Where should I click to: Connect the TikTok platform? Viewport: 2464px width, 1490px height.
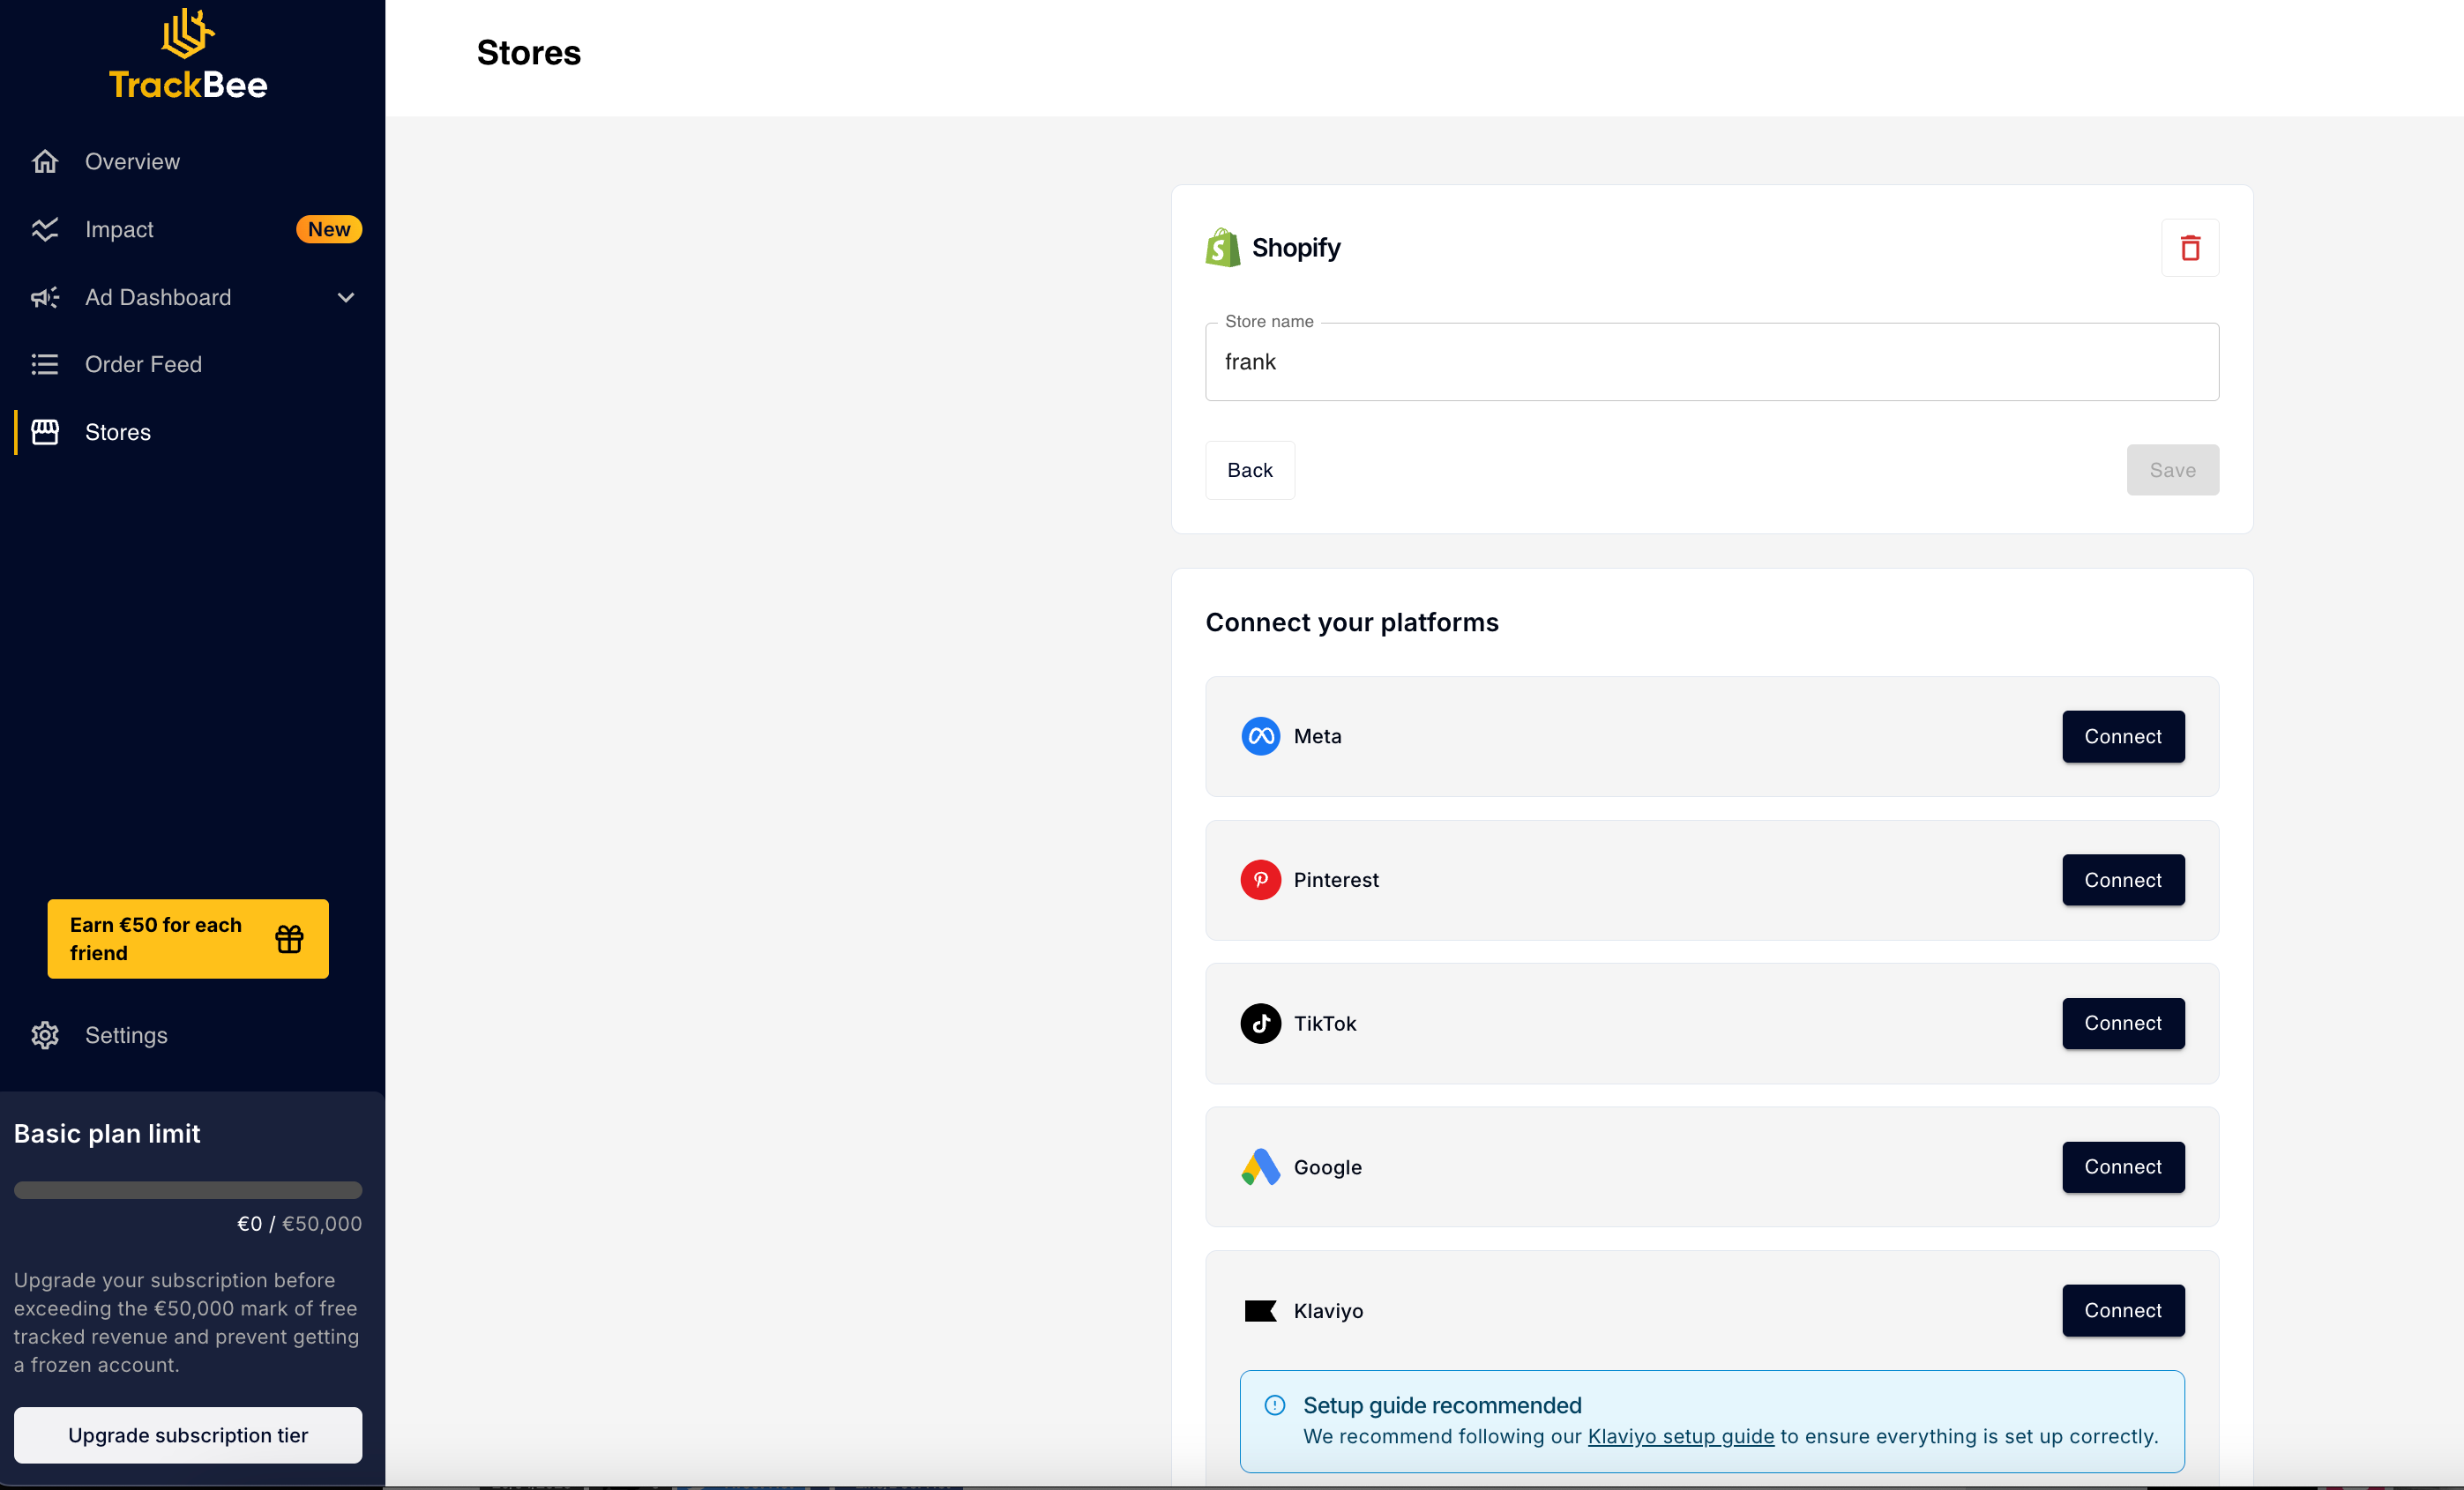2123,1023
